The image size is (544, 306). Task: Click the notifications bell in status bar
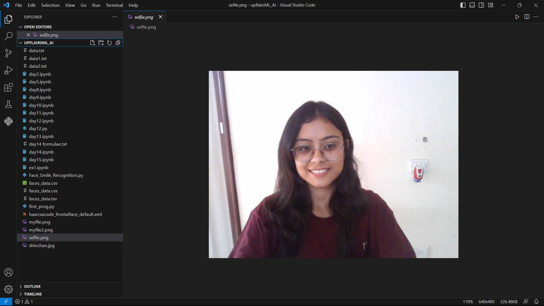pyautogui.click(x=537, y=301)
